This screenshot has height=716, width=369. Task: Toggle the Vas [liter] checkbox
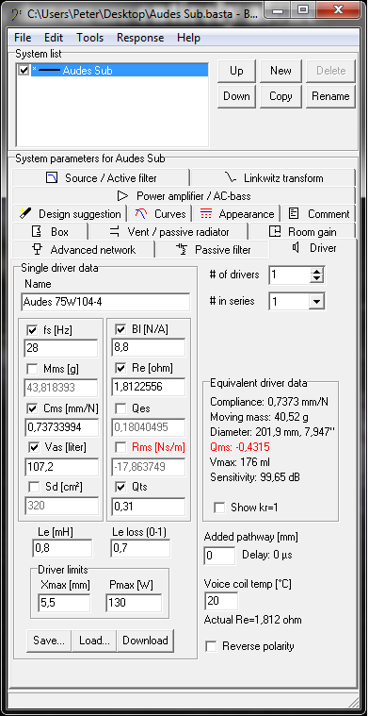tap(33, 448)
